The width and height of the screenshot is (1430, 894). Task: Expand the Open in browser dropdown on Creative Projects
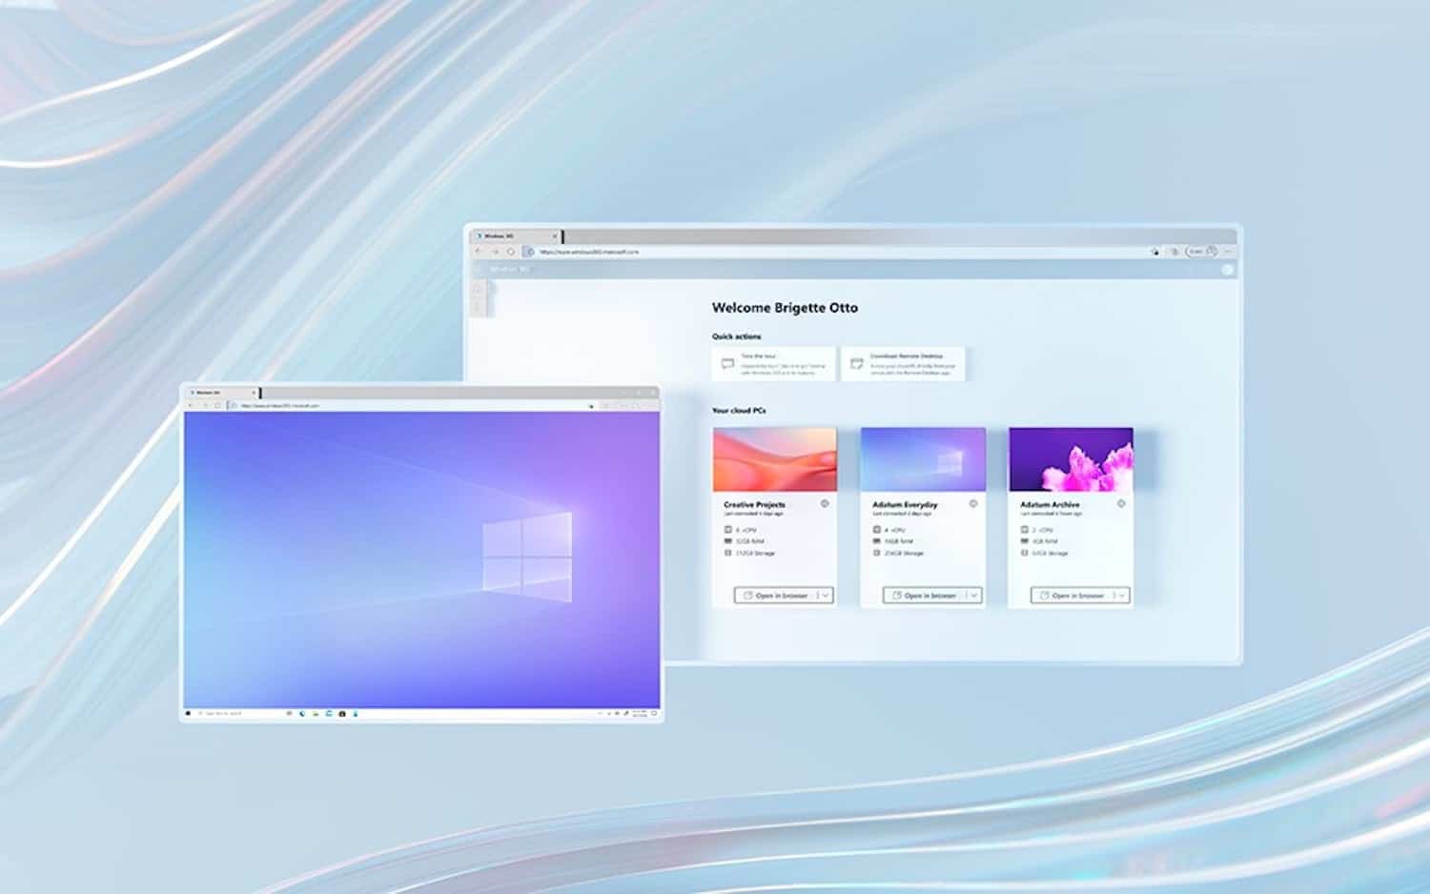827,597
